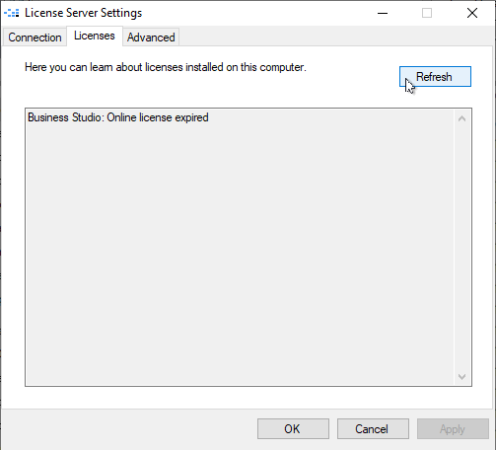Viewport: 496px width, 450px height.
Task: Click the greyed-out Apply button
Action: tap(453, 428)
